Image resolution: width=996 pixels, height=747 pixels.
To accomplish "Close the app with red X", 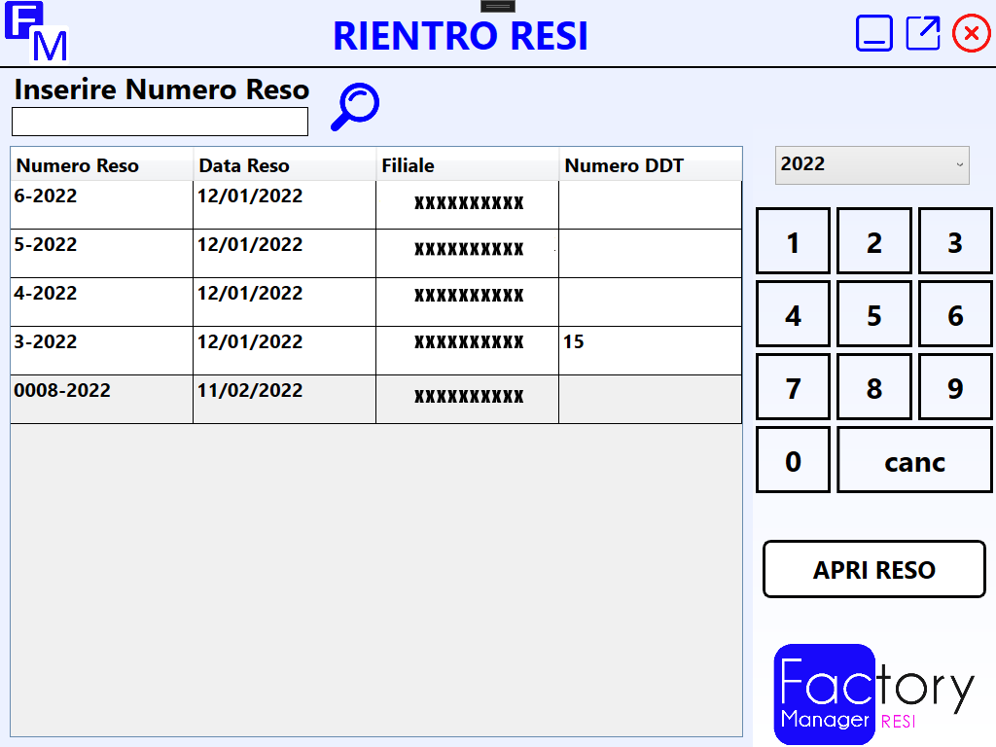I will pos(971,33).
